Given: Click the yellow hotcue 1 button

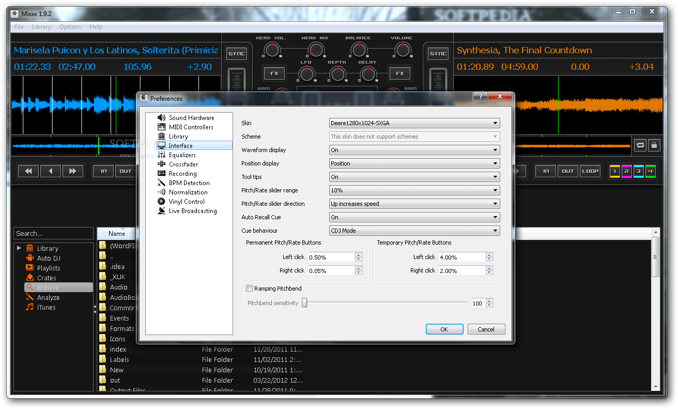Looking at the screenshot, I should pyautogui.click(x=614, y=171).
